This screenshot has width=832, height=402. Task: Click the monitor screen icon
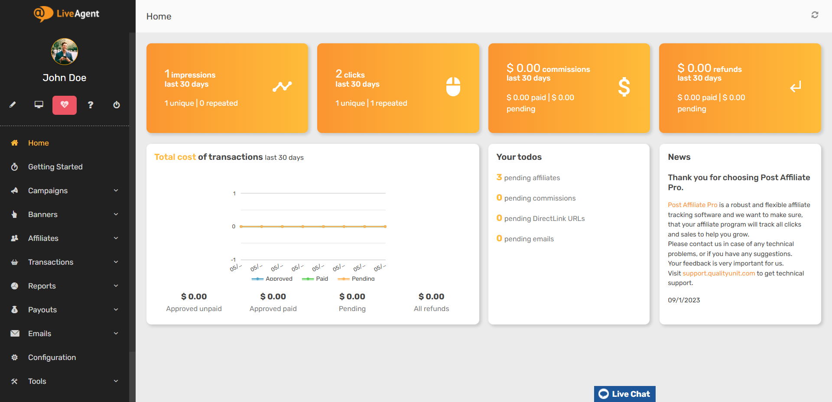point(39,105)
